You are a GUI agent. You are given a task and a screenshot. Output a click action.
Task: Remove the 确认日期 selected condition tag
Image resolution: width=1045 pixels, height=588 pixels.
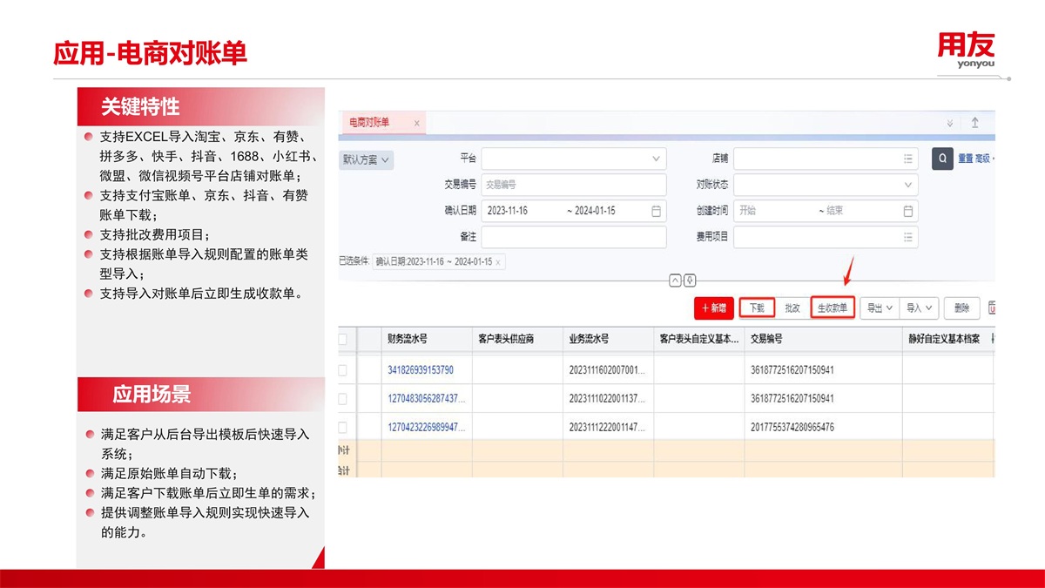(498, 262)
